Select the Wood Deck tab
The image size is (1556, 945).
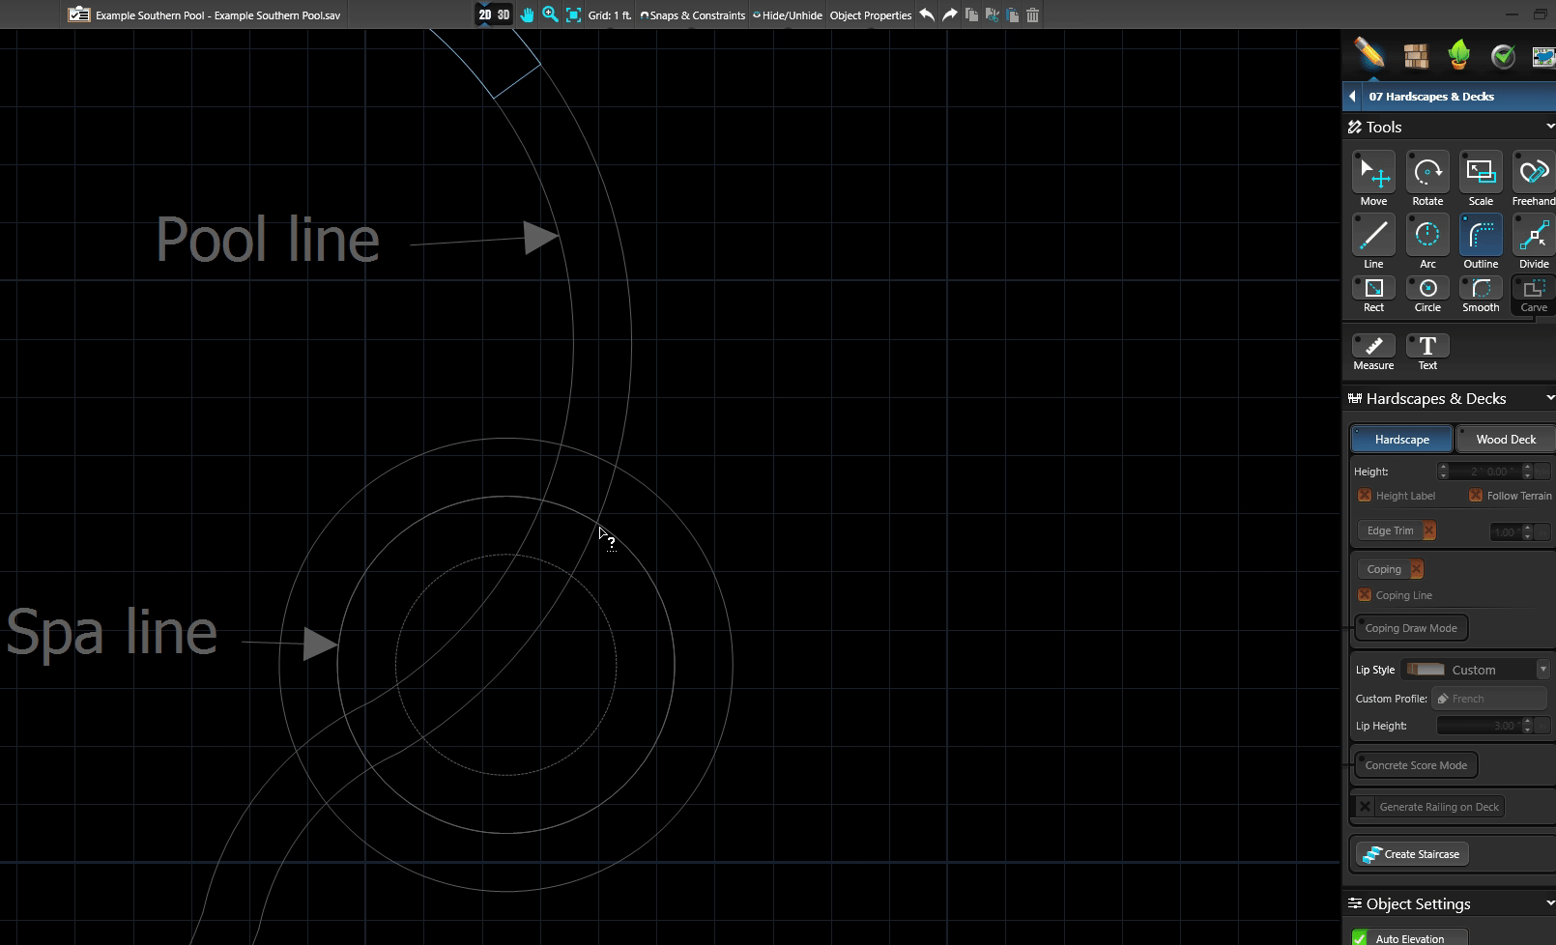1506,440
